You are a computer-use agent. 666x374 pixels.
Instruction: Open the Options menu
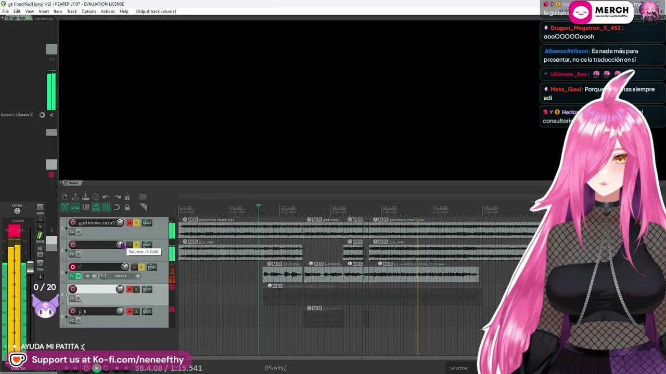(x=88, y=11)
